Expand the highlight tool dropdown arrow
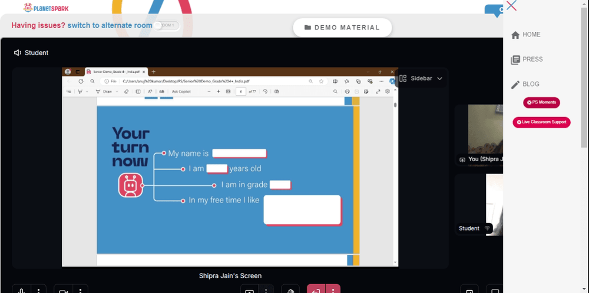The image size is (589, 293). tap(87, 92)
